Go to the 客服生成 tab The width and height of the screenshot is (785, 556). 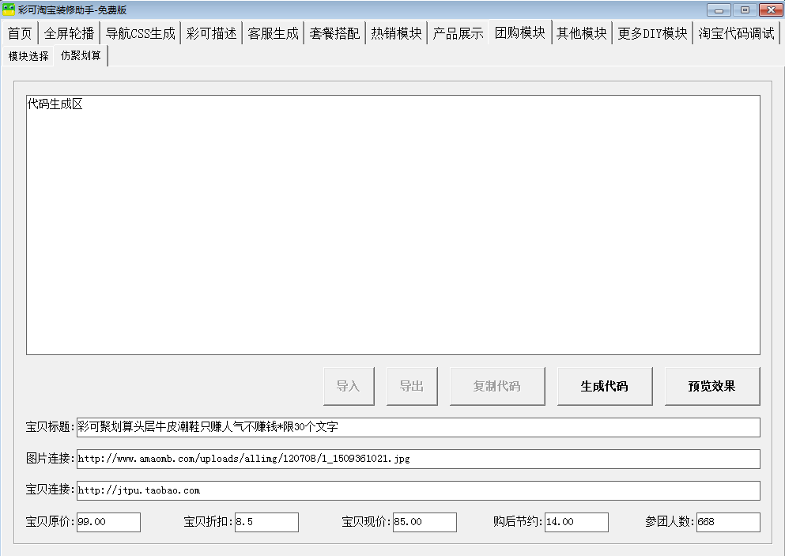[273, 34]
